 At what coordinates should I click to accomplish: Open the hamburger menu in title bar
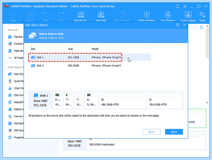point(185,6)
